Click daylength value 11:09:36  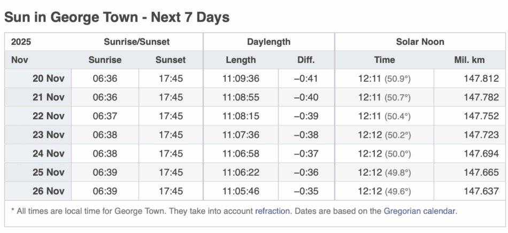[241, 79]
